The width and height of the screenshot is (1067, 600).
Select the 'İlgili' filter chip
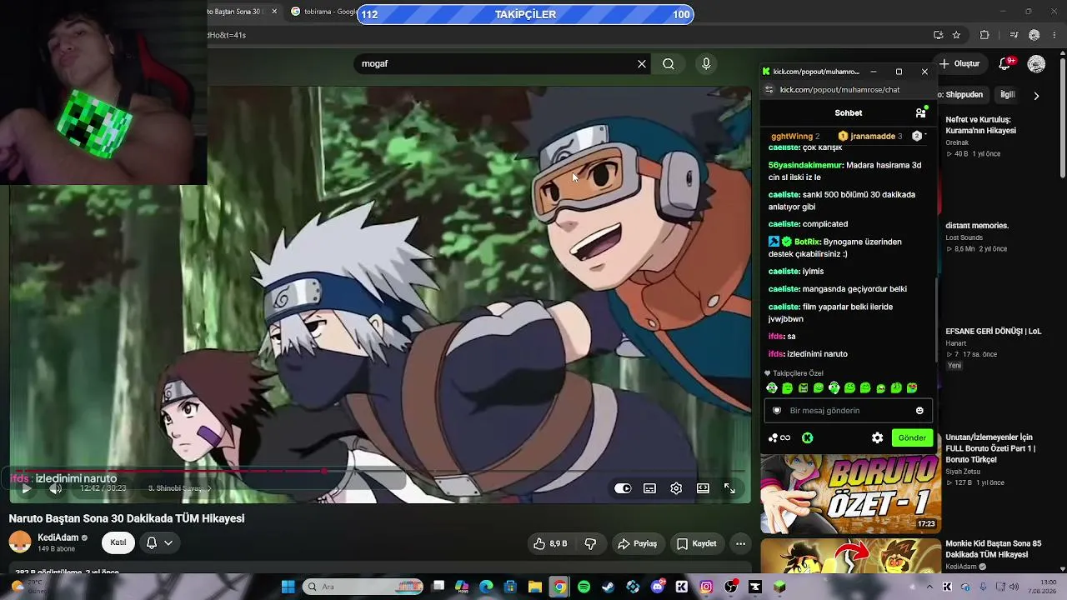click(1008, 95)
